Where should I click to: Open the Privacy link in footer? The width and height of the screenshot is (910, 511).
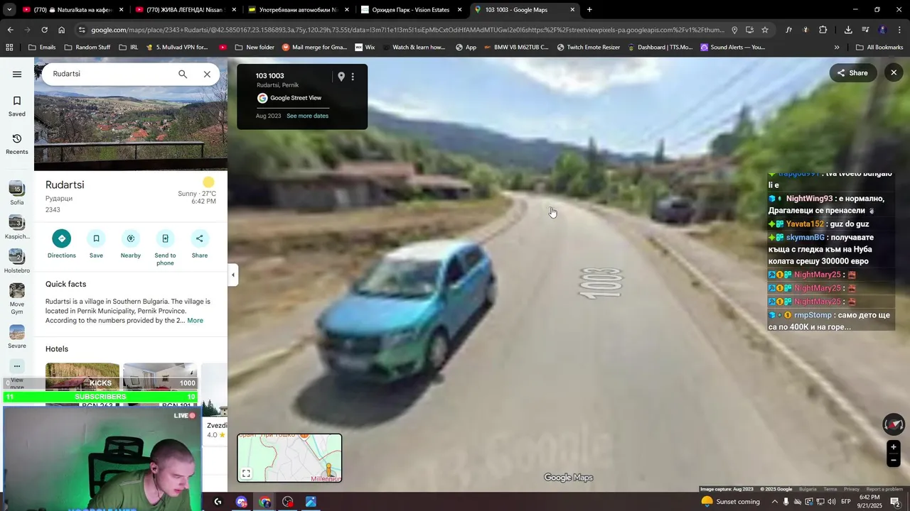tap(852, 489)
